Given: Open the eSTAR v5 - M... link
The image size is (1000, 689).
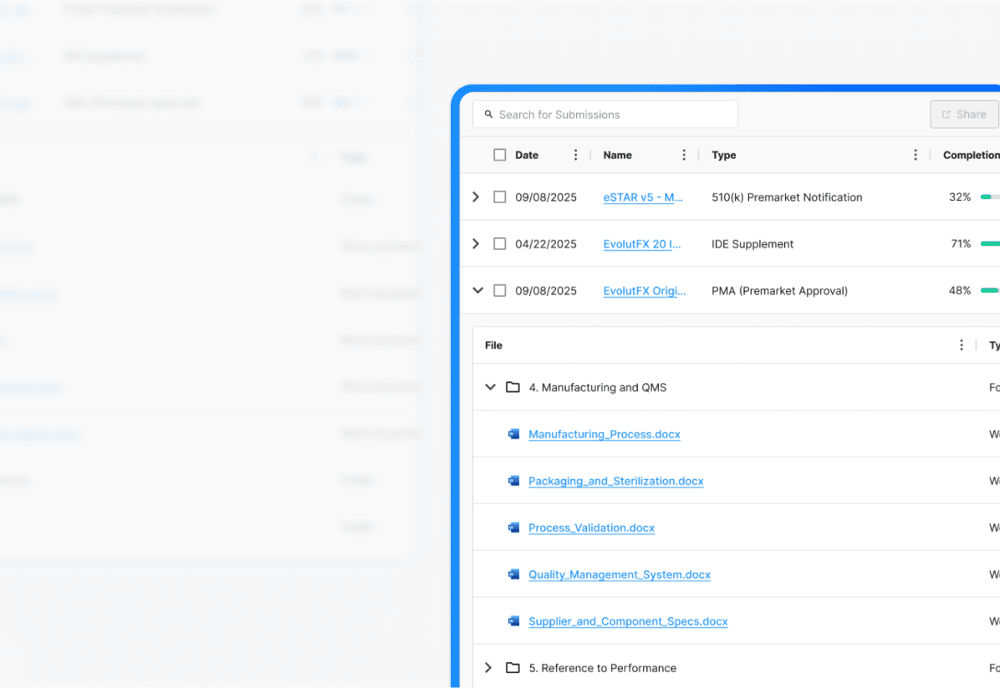Looking at the screenshot, I should (x=643, y=197).
